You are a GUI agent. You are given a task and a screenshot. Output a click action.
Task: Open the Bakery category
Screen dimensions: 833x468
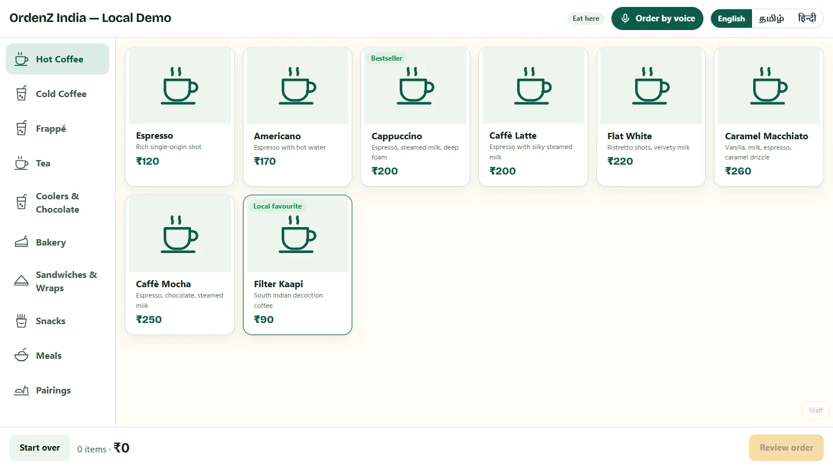(x=57, y=242)
